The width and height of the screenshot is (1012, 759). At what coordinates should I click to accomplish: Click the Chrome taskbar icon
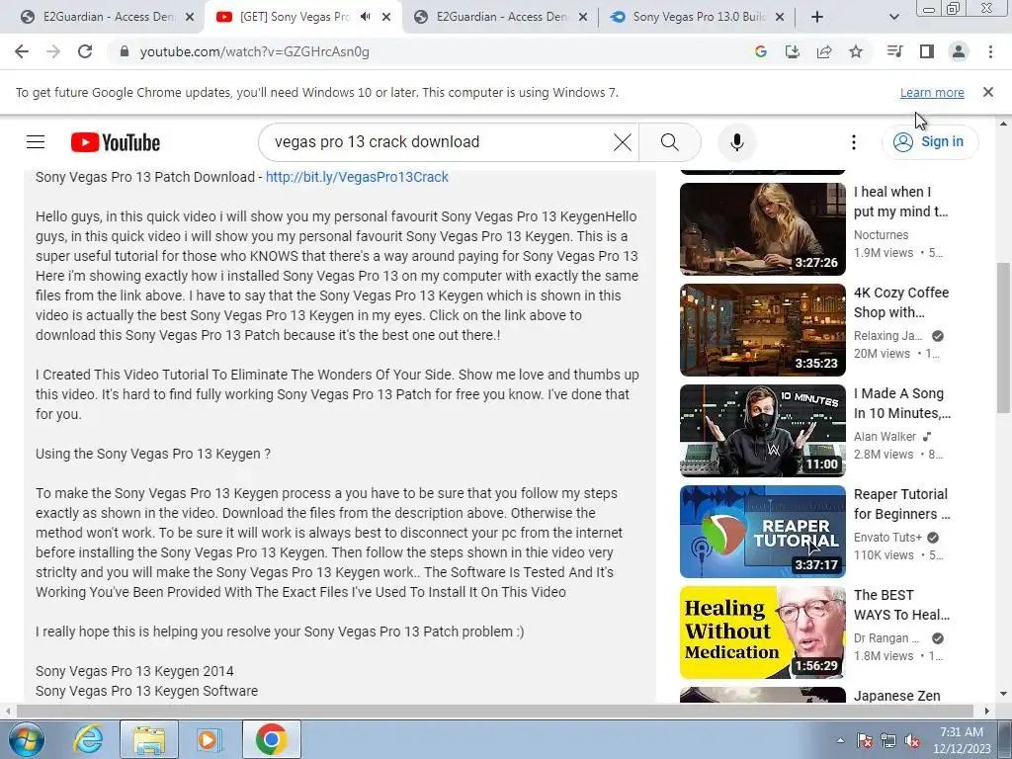pyautogui.click(x=271, y=739)
